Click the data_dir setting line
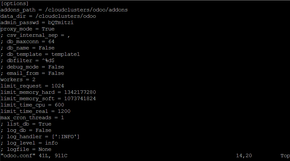290x161 pixels. (x=48, y=16)
